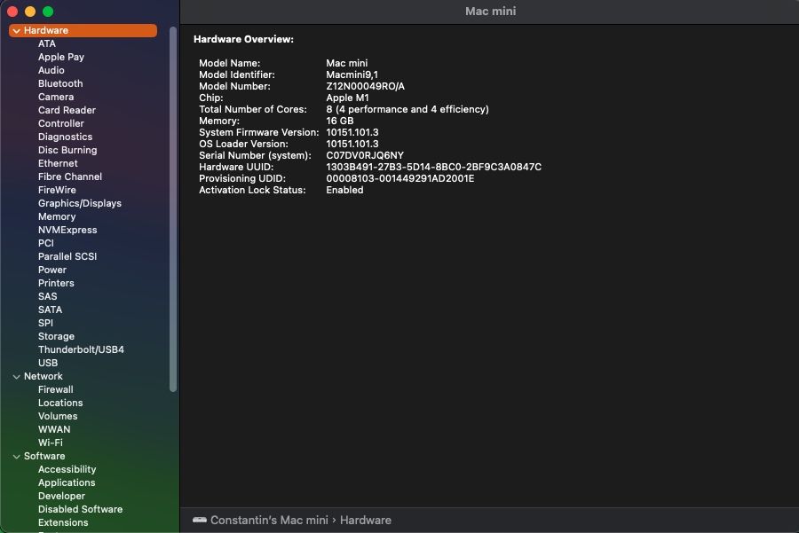Open Disabled Software entry

(80, 508)
